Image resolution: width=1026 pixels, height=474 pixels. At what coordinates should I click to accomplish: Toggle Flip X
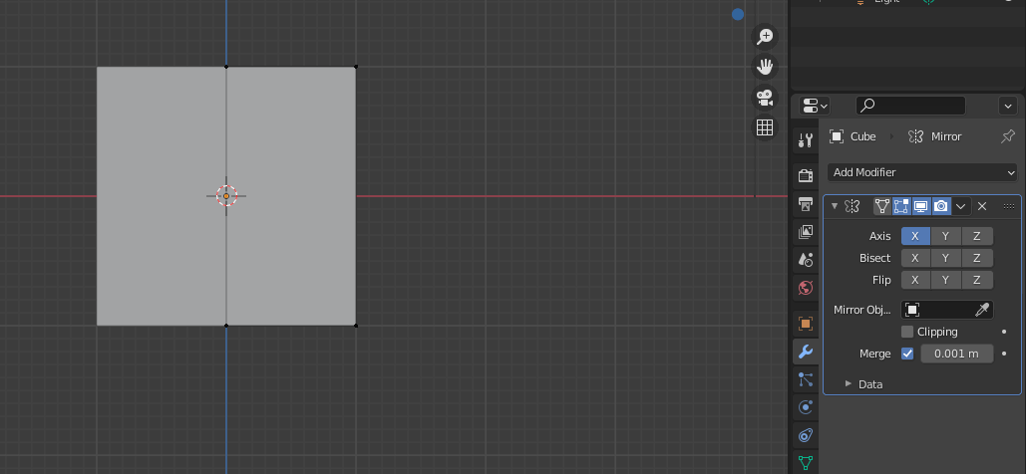[x=915, y=280]
